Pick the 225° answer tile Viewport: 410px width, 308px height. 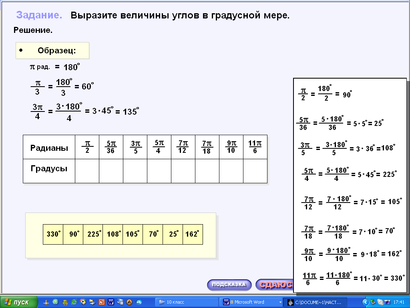tap(93, 234)
